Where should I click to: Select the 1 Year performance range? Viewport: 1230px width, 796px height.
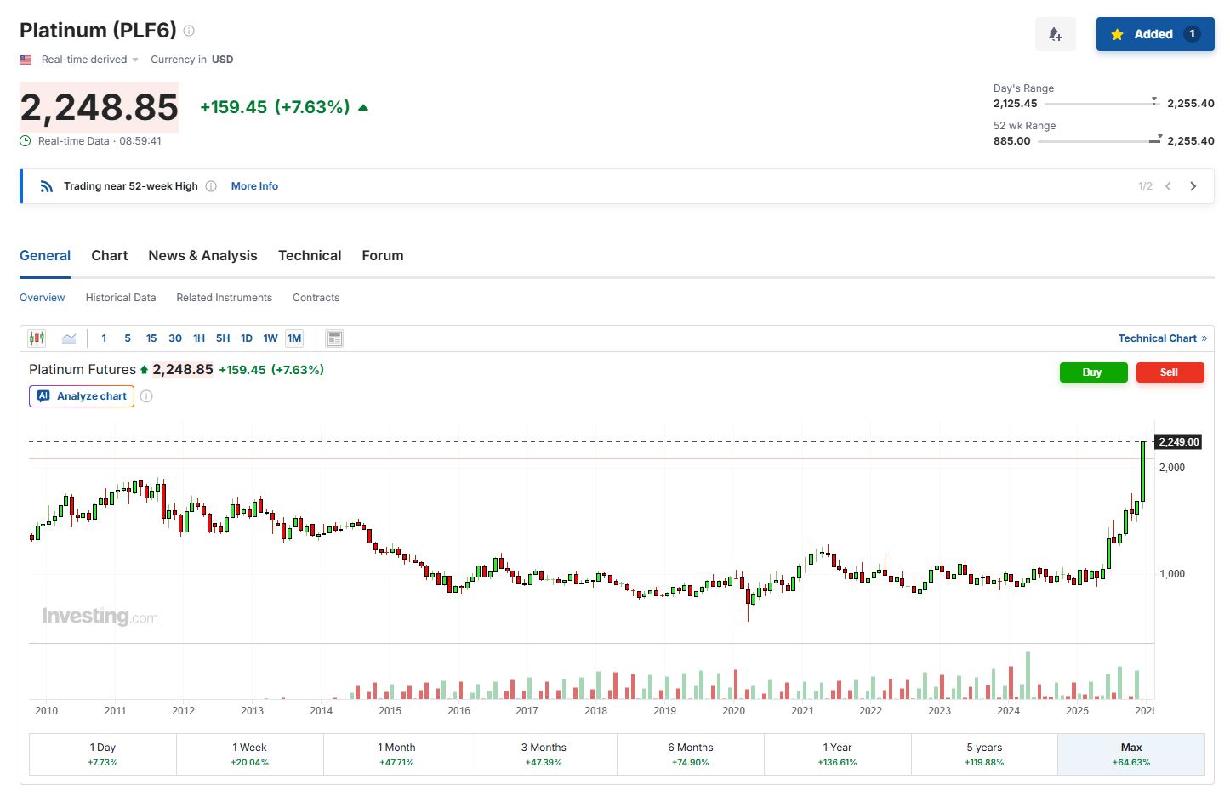tap(838, 754)
